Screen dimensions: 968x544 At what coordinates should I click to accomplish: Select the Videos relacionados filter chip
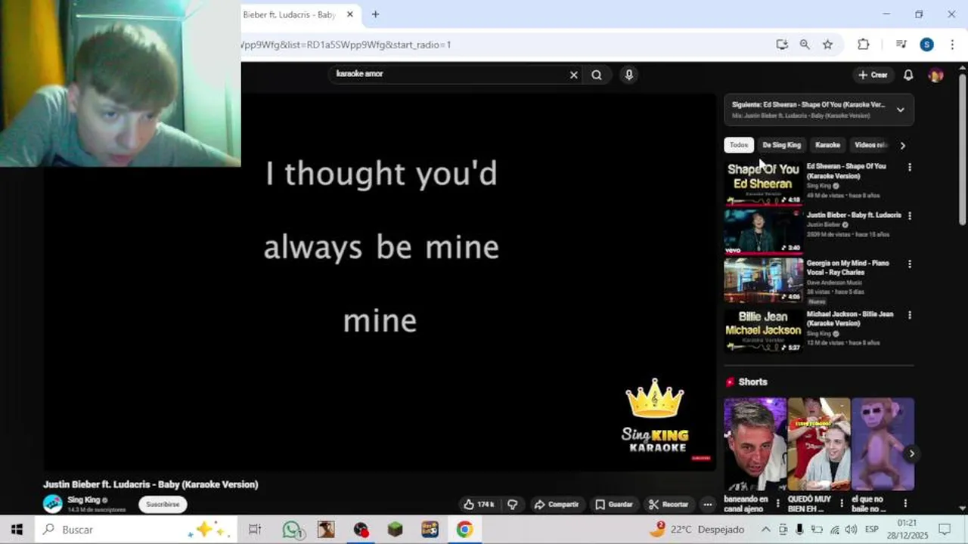click(x=870, y=145)
